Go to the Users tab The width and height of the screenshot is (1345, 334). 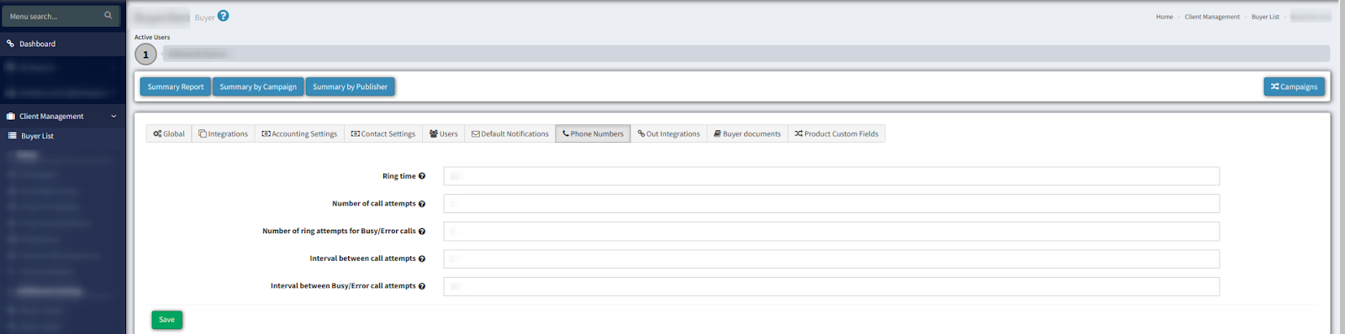point(443,133)
